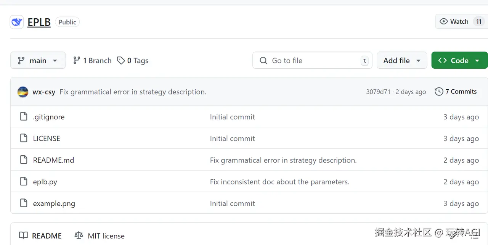Open the green Code dropdown
Viewport: 488px width, 245px height.
[459, 61]
